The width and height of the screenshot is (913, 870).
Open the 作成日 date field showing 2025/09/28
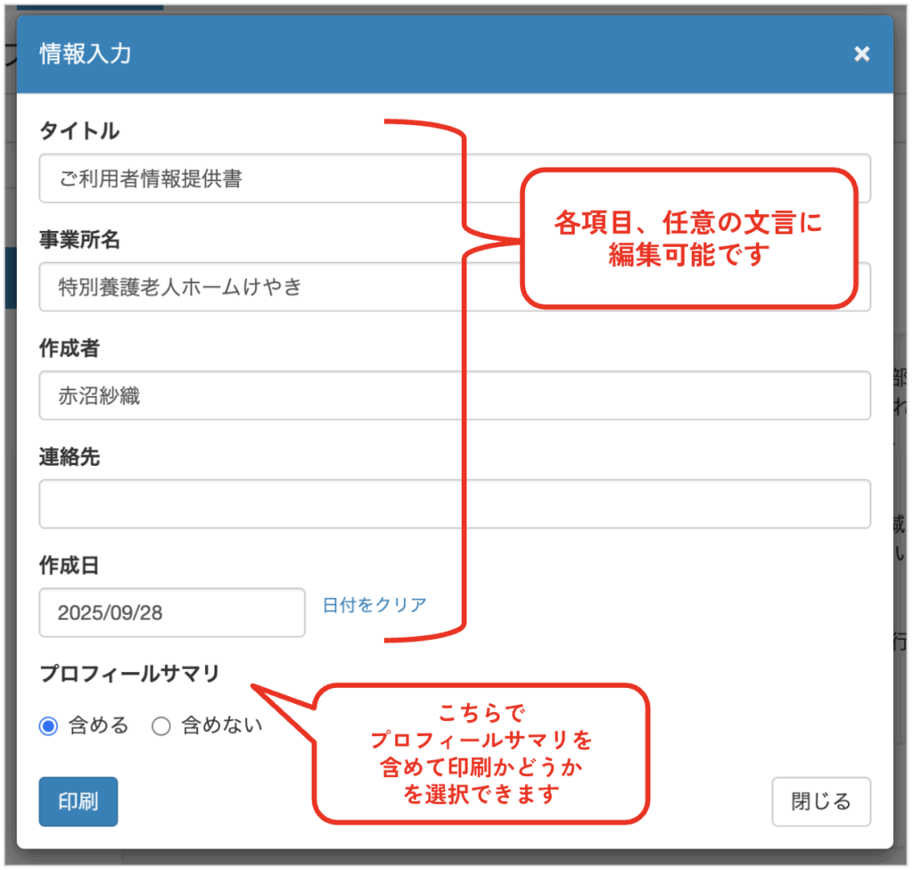click(x=172, y=613)
